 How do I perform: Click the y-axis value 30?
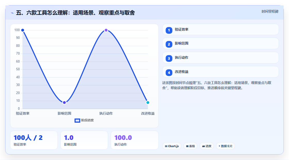[18, 85]
